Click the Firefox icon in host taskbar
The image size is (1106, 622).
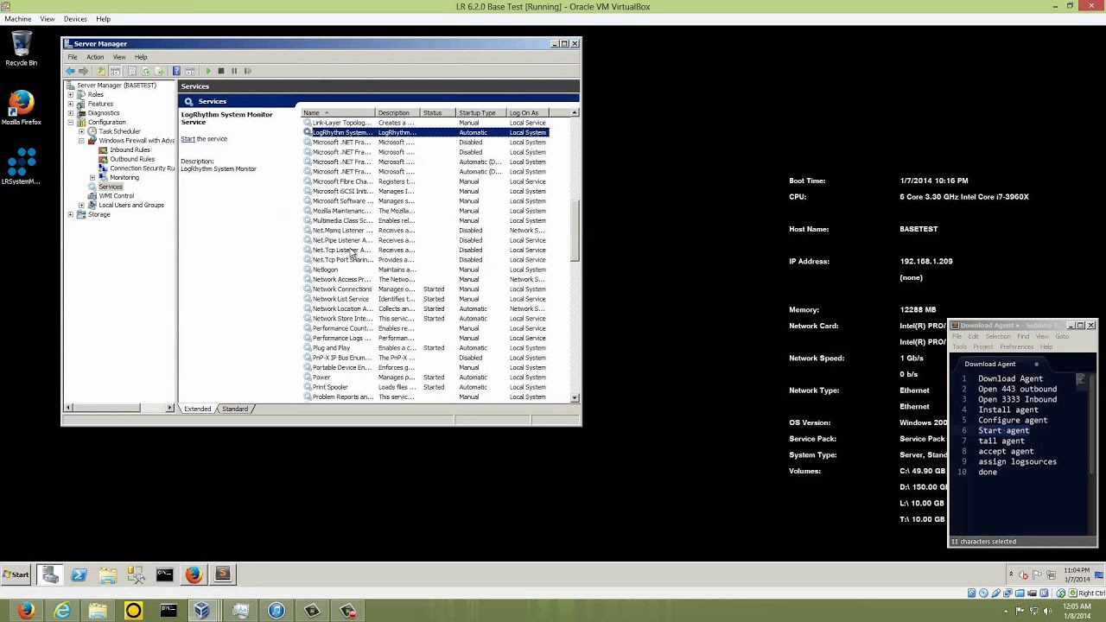click(26, 611)
